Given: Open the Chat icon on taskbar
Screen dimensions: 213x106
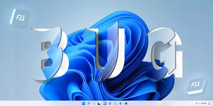Looking at the screenshot, I should pyautogui.click(x=110, y=103).
